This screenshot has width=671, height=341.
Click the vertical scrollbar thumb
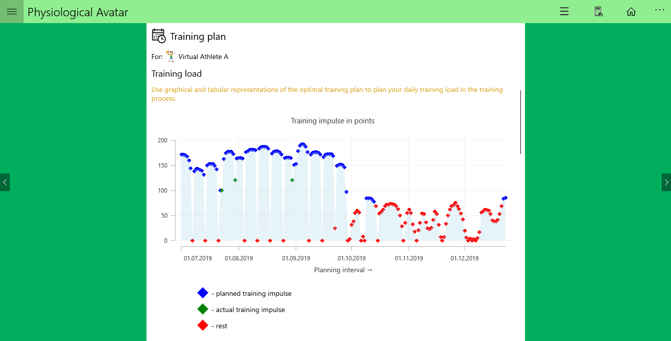coord(521,122)
